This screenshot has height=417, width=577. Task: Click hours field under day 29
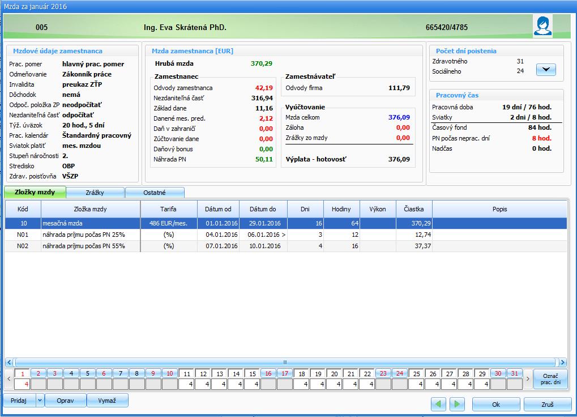click(x=482, y=384)
